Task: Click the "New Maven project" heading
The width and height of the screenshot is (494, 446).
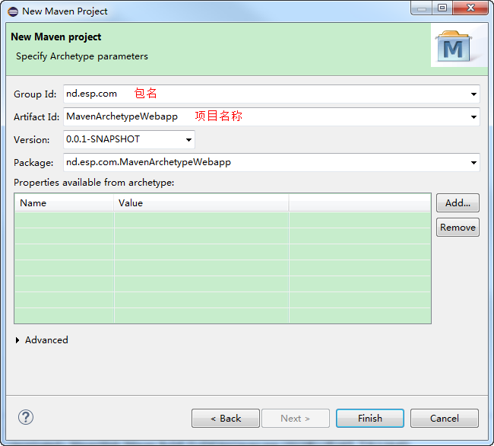Action: click(56, 37)
